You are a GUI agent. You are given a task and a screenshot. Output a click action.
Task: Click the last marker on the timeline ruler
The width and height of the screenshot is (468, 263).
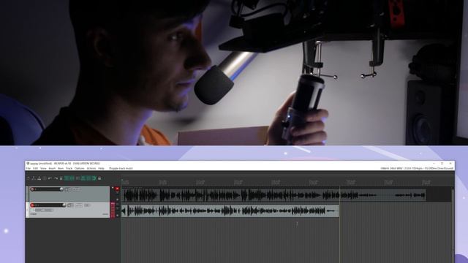(426, 182)
